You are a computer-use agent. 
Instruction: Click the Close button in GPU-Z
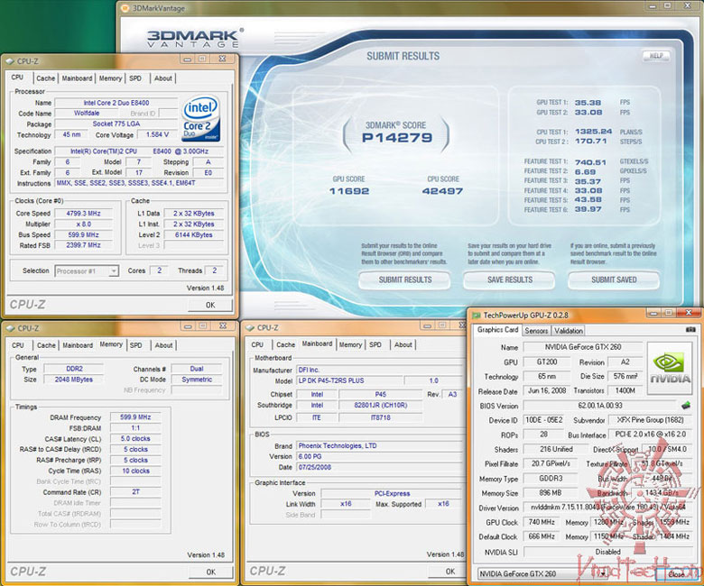tap(676, 574)
